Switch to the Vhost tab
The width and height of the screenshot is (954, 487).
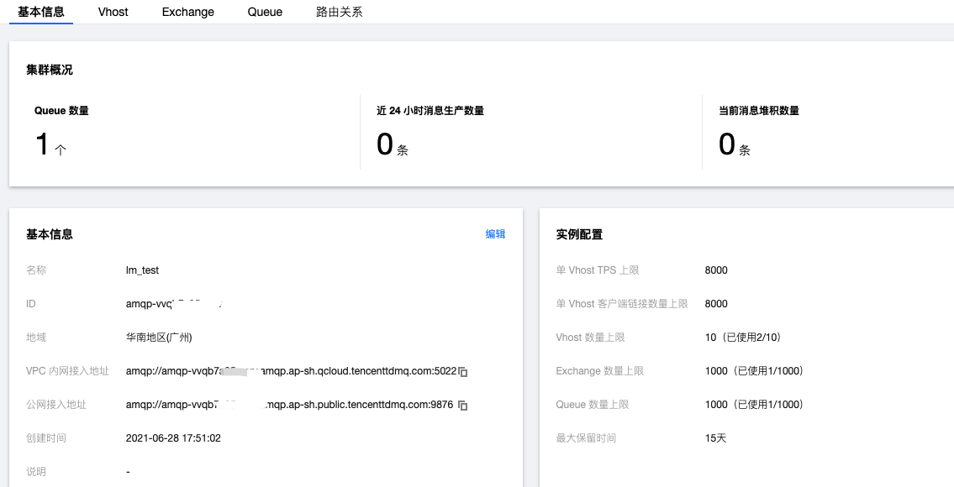coord(113,12)
